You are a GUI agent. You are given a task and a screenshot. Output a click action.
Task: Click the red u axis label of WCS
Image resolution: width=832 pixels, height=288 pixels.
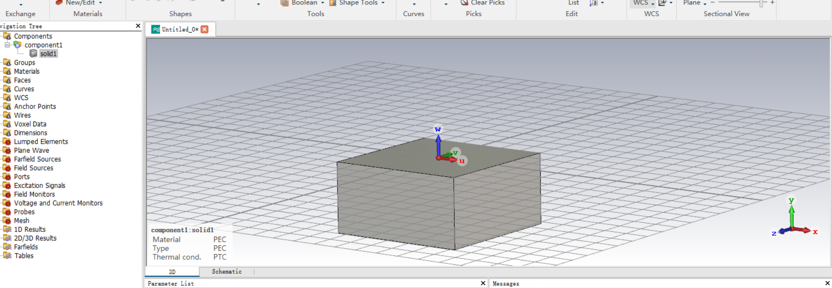pyautogui.click(x=462, y=161)
